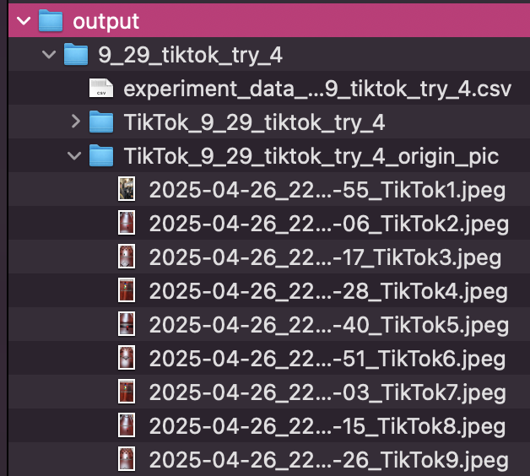Select file name ending -40_TikTok5.jpeg
Image resolution: width=530 pixels, height=476 pixels.
[x=329, y=326]
